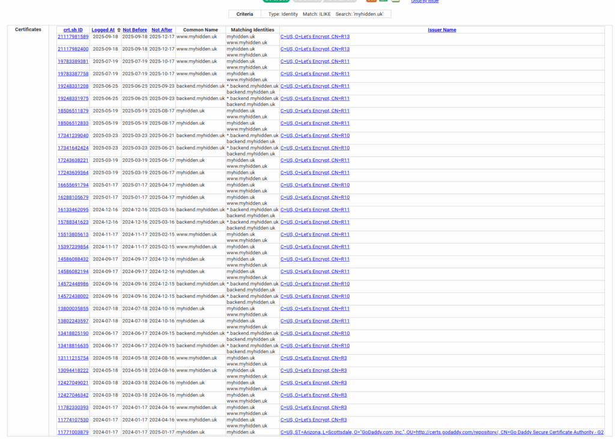
Task: Sort by the Issuer Name column header
Action: point(441,30)
